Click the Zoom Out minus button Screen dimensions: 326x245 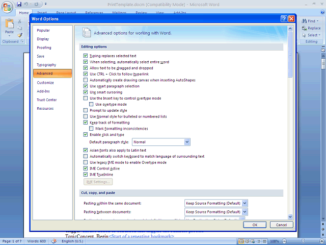284,241
